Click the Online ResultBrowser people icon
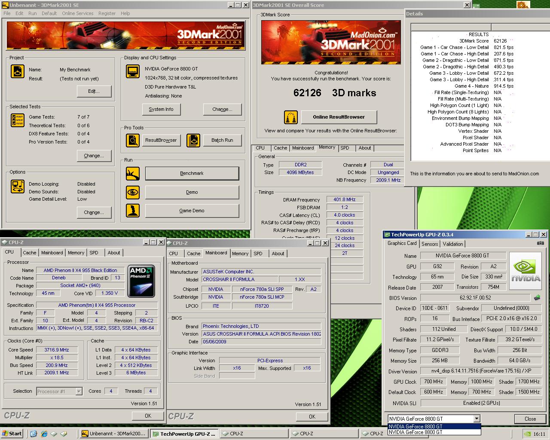Viewport: 550px width, 440px height. [x=291, y=117]
